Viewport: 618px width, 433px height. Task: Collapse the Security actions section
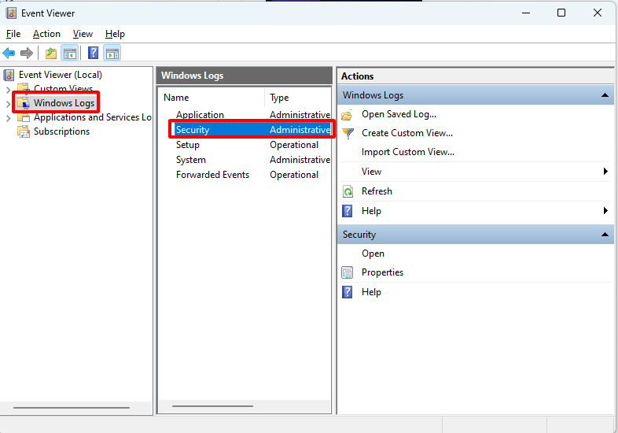tap(605, 235)
